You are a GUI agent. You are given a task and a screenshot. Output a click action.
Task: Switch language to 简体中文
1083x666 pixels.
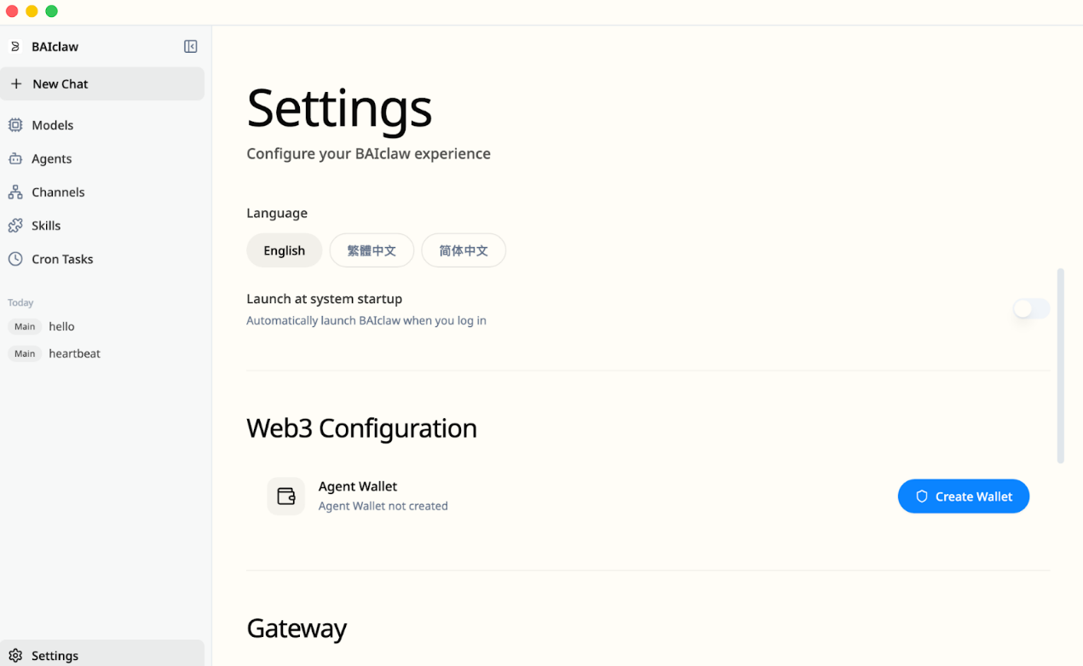click(x=464, y=250)
